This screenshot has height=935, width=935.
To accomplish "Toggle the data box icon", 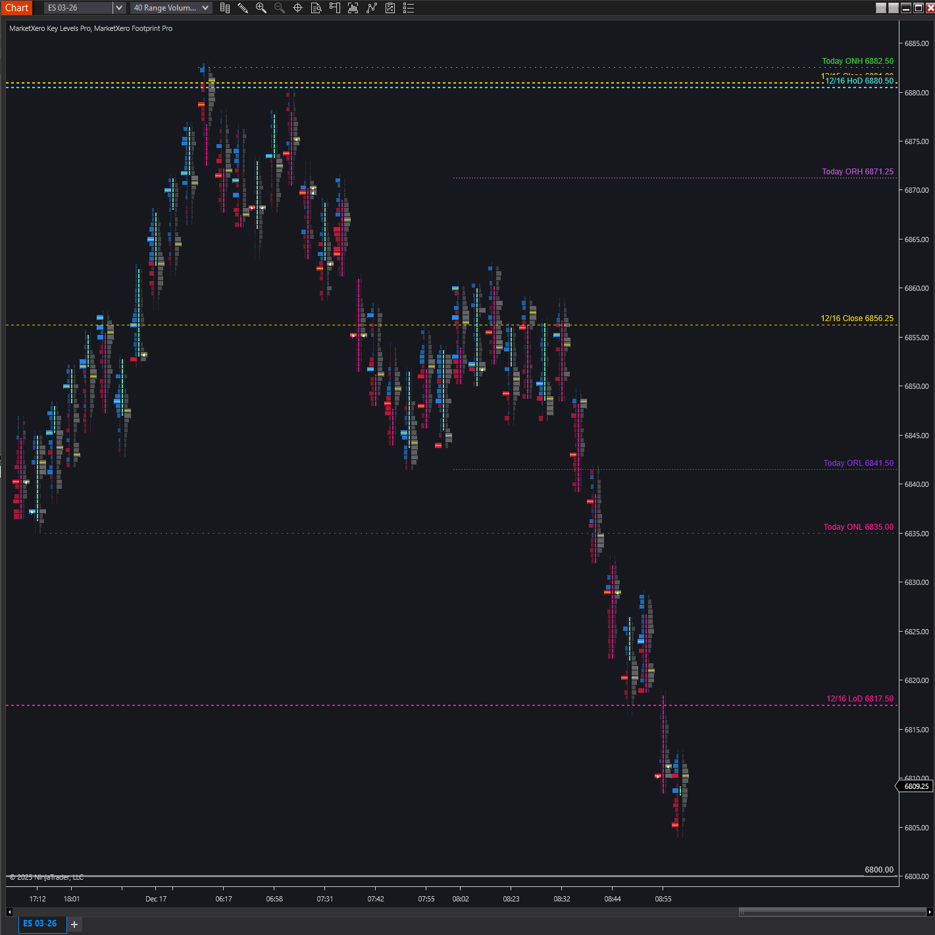I will click(x=316, y=8).
